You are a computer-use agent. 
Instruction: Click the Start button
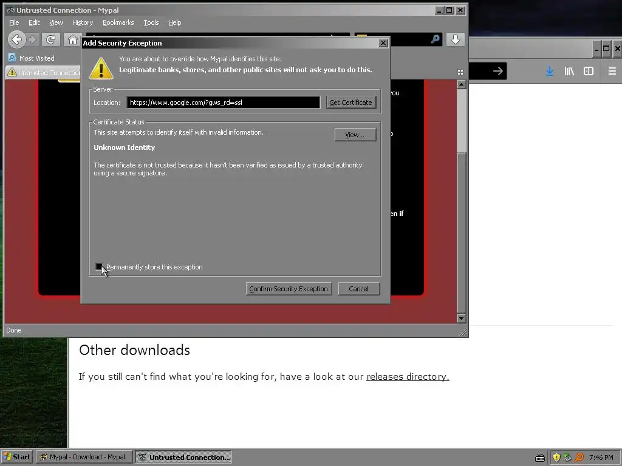point(17,457)
